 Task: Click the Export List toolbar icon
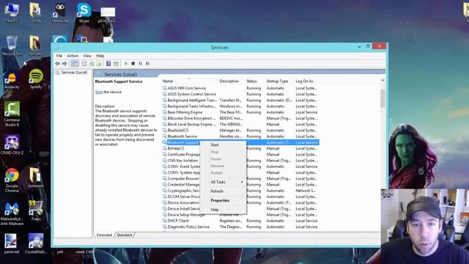click(99, 64)
